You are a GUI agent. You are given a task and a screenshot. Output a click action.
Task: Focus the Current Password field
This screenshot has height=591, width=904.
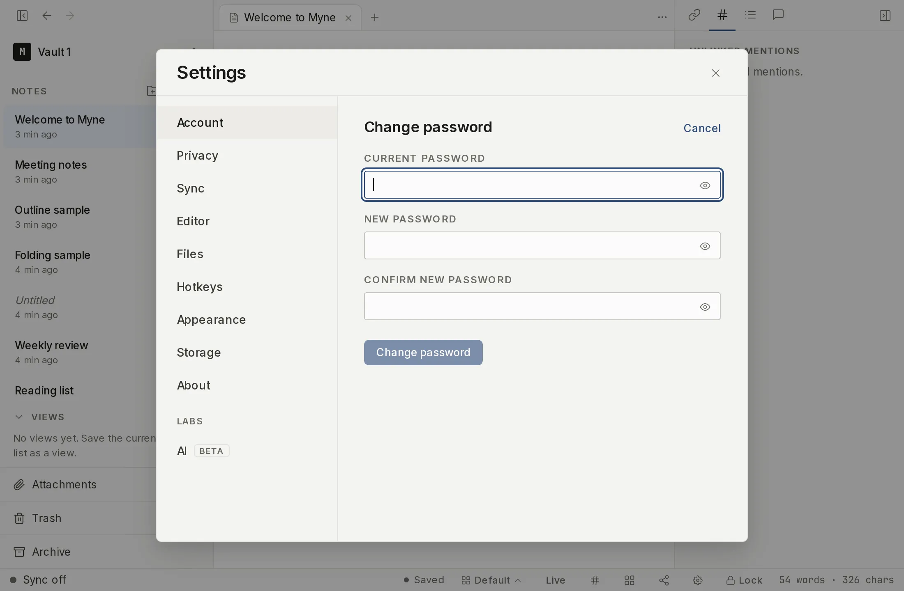(x=542, y=185)
